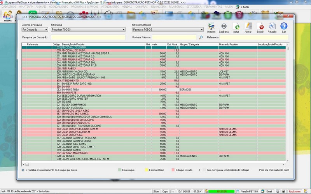The width and height of the screenshot is (311, 194).
Task: Open the Filtro por Categoria dropdown
Action: point(202,29)
